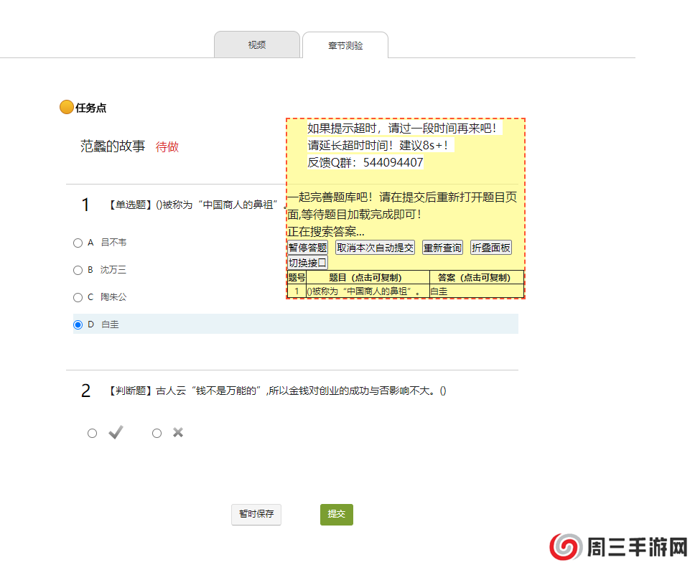
Task: Open the 章节测验 tab
Action: 345,45
